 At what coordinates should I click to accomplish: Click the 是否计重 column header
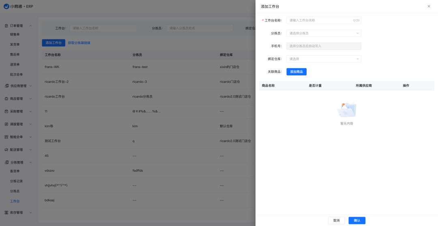click(315, 85)
